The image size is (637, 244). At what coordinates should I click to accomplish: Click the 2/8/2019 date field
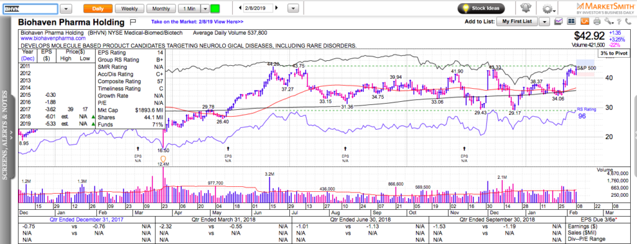pos(259,7)
